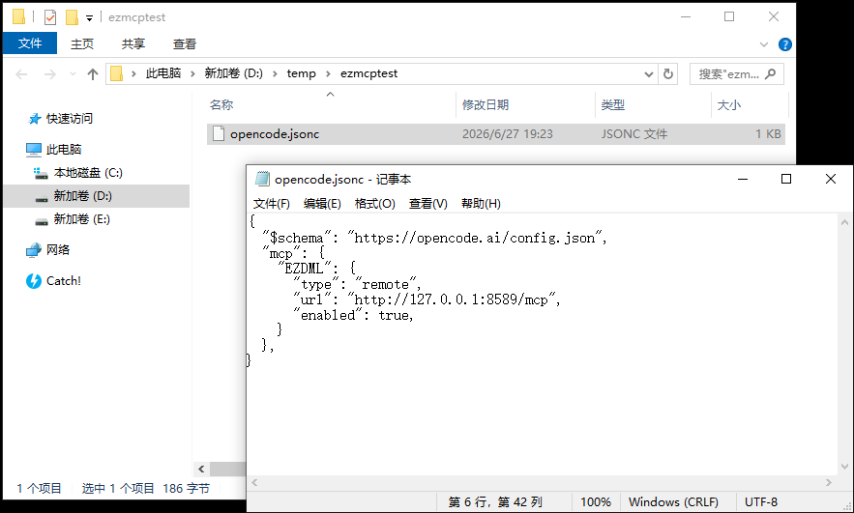The image size is (854, 513).
Task: Refresh the folder with the refresh button
Action: click(x=668, y=74)
